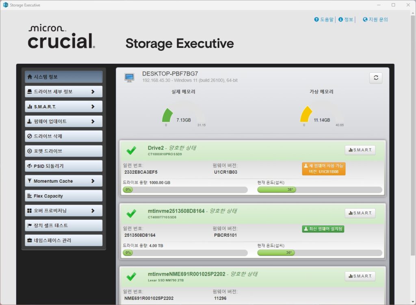Click the firmware version PBCR5101
This screenshot has height=305, width=416.
pos(225,235)
